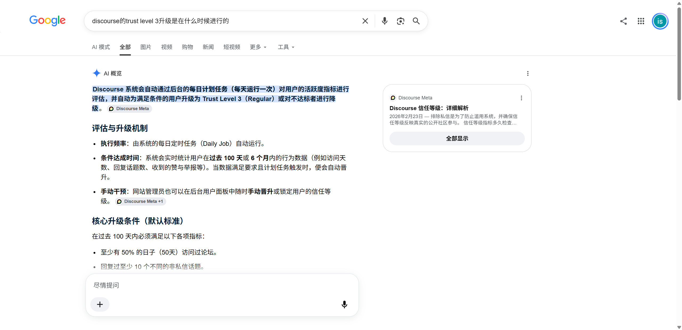Image resolution: width=682 pixels, height=330 pixels.
Task: Click the 全部显示 button
Action: (457, 138)
